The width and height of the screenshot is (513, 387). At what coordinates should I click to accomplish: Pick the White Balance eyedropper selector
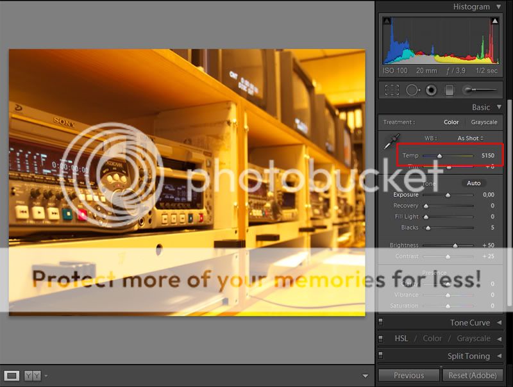(x=392, y=141)
